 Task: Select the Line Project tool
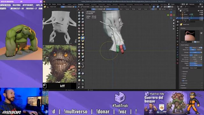pyautogui.click(x=79, y=70)
